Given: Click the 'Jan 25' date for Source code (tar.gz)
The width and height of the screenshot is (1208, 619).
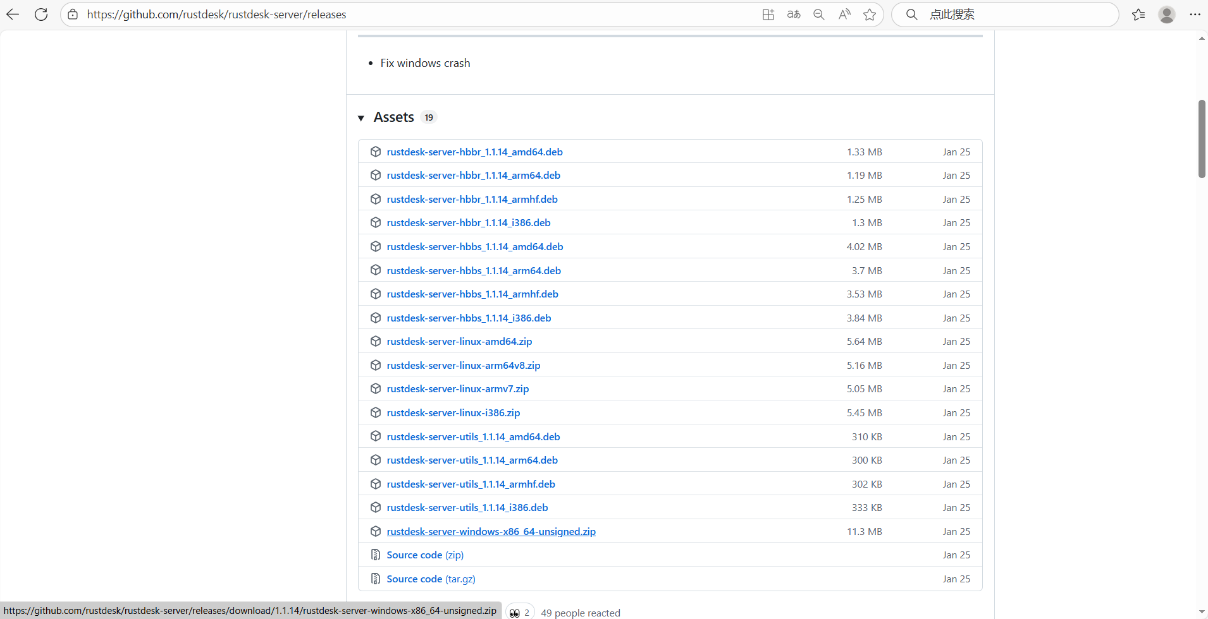Looking at the screenshot, I should click(956, 579).
